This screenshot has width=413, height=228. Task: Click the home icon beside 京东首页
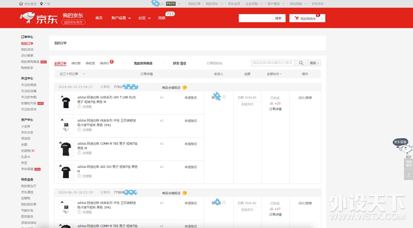coord(21,4)
